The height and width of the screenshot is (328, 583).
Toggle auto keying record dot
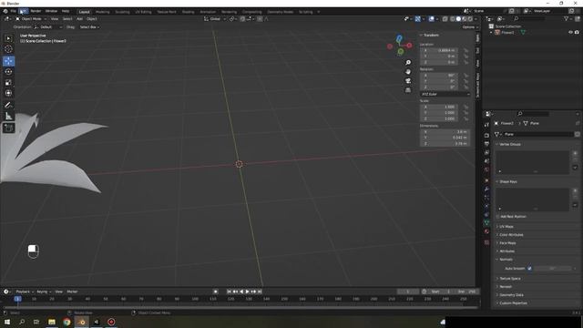[x=215, y=292]
